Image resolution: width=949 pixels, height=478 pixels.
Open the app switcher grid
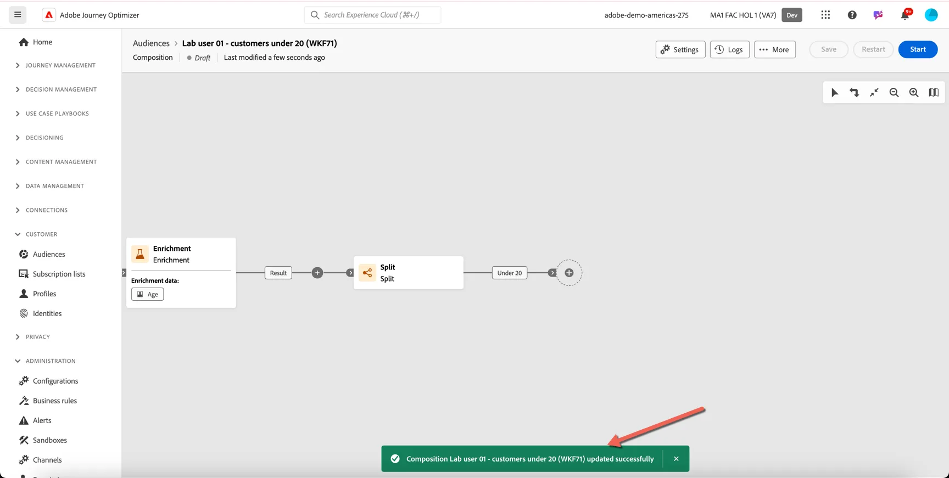point(825,15)
